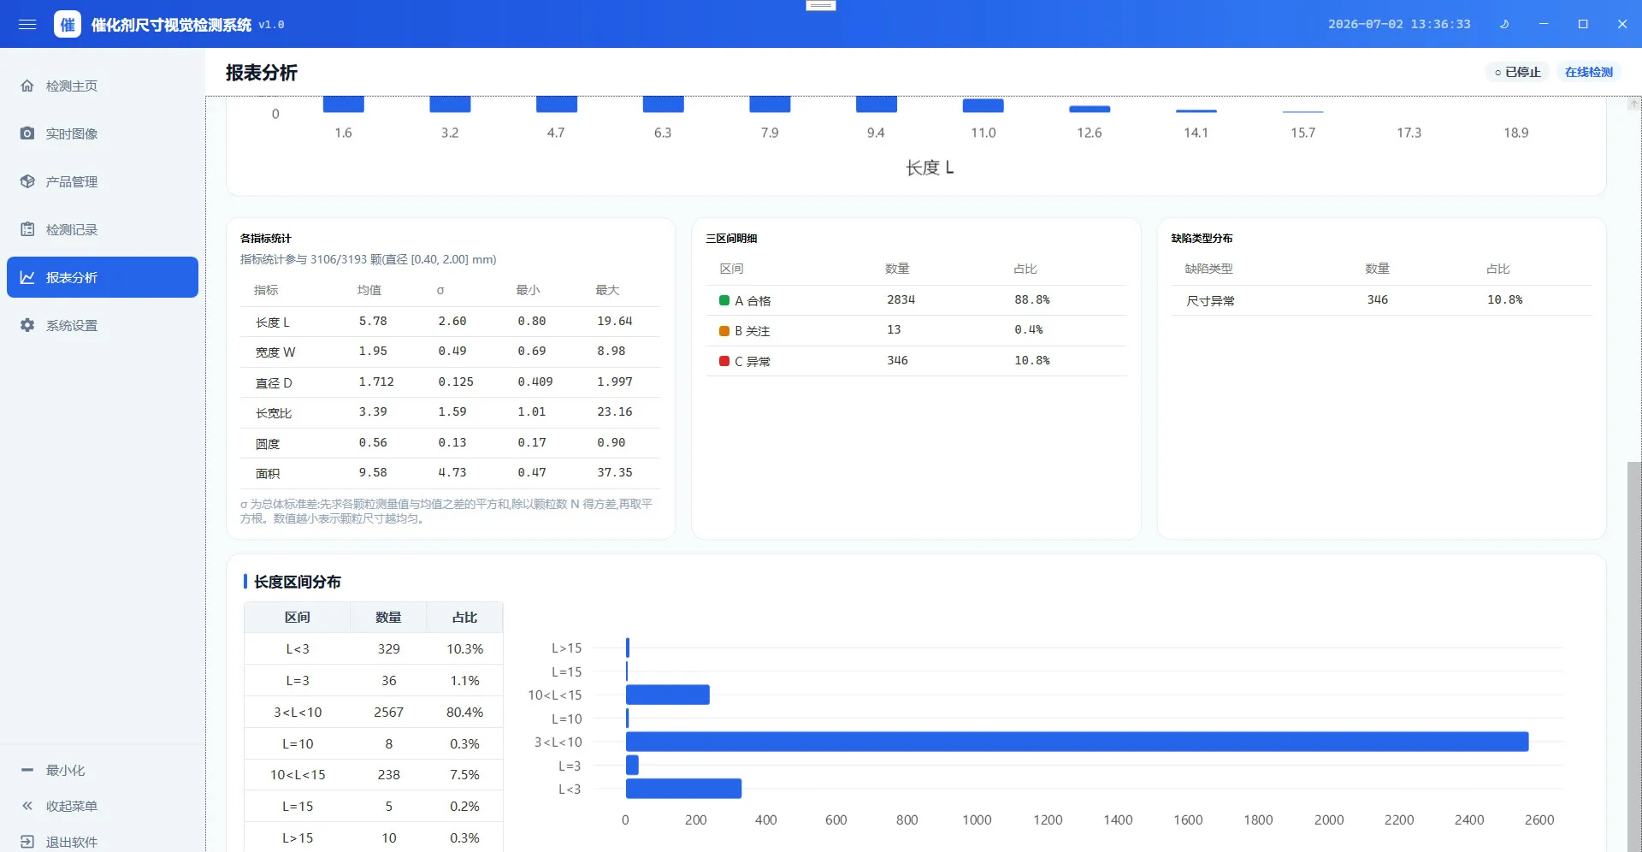Image resolution: width=1642 pixels, height=852 pixels.
Task: Go to 产品管理 section
Action: point(103,181)
